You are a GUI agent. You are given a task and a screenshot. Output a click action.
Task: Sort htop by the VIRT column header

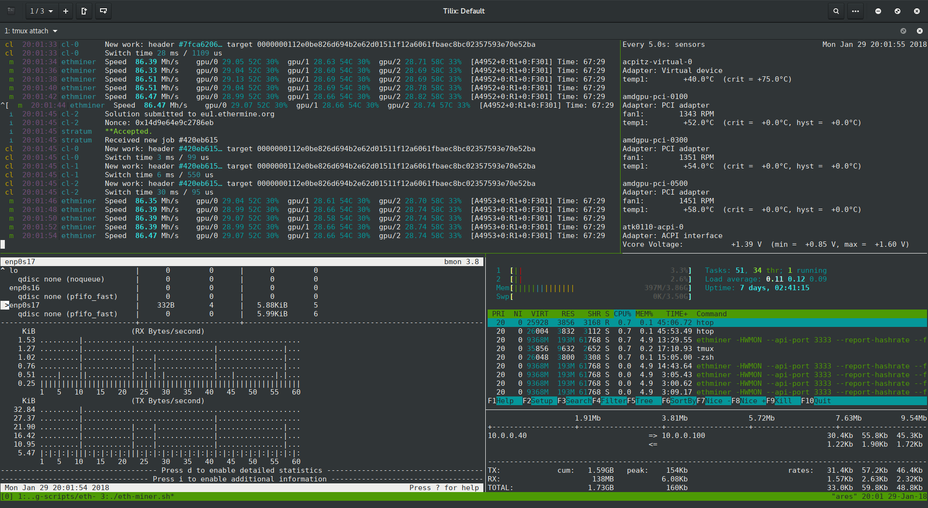tap(539, 314)
